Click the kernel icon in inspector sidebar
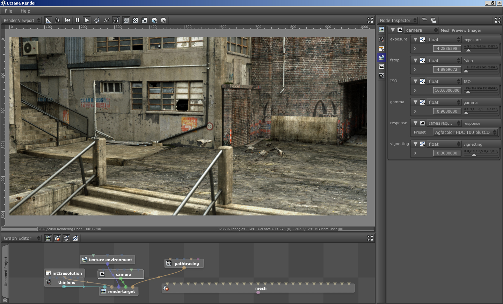Image resolution: width=503 pixels, height=304 pixels. pos(381,76)
